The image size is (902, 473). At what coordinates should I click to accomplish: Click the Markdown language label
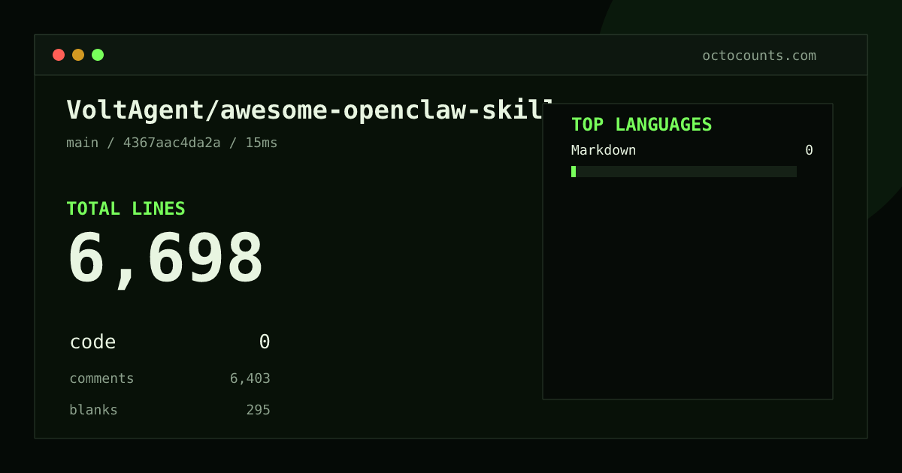604,150
